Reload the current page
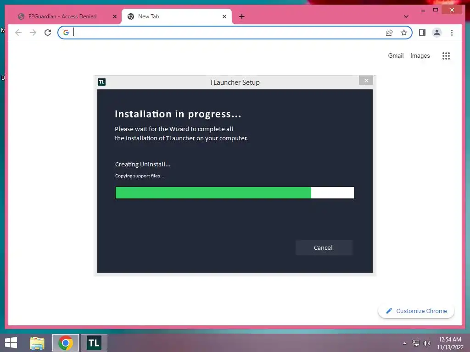 [48, 33]
